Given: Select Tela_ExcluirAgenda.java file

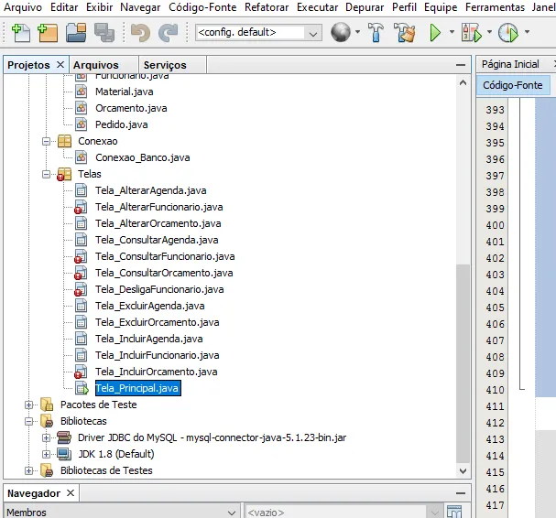Looking at the screenshot, I should pos(150,306).
